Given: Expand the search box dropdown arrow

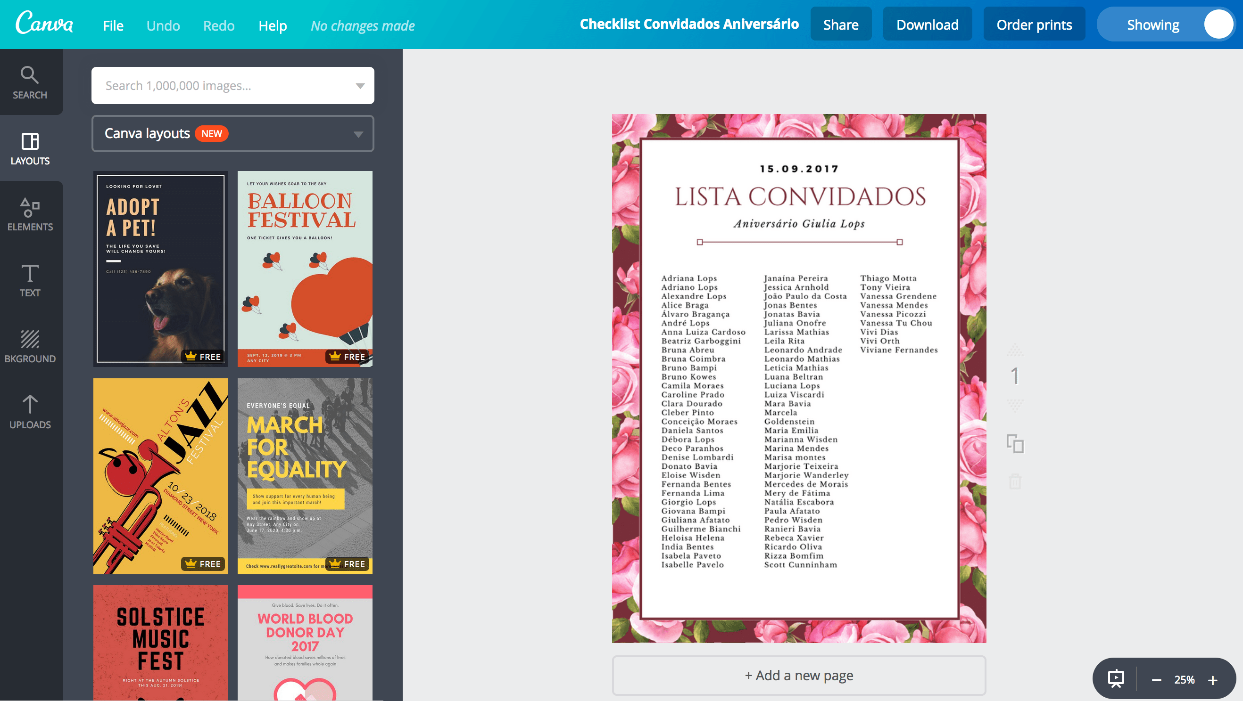Looking at the screenshot, I should click(x=360, y=86).
